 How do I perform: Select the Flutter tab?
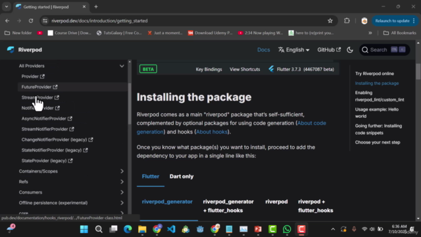tap(151, 176)
